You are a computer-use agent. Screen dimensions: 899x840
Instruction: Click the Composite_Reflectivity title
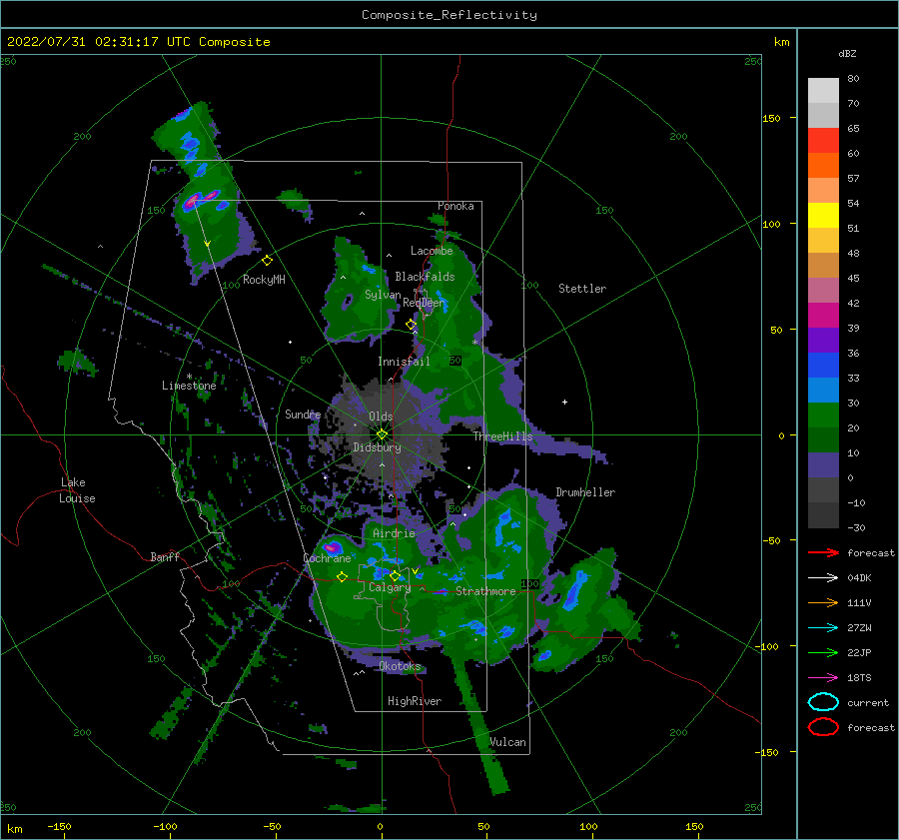[x=449, y=15]
